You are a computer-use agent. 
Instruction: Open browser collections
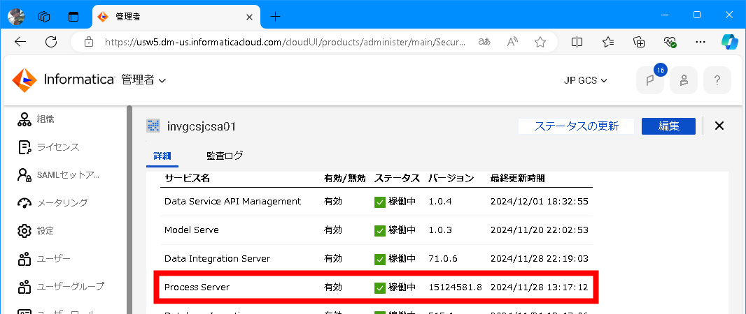(x=639, y=42)
